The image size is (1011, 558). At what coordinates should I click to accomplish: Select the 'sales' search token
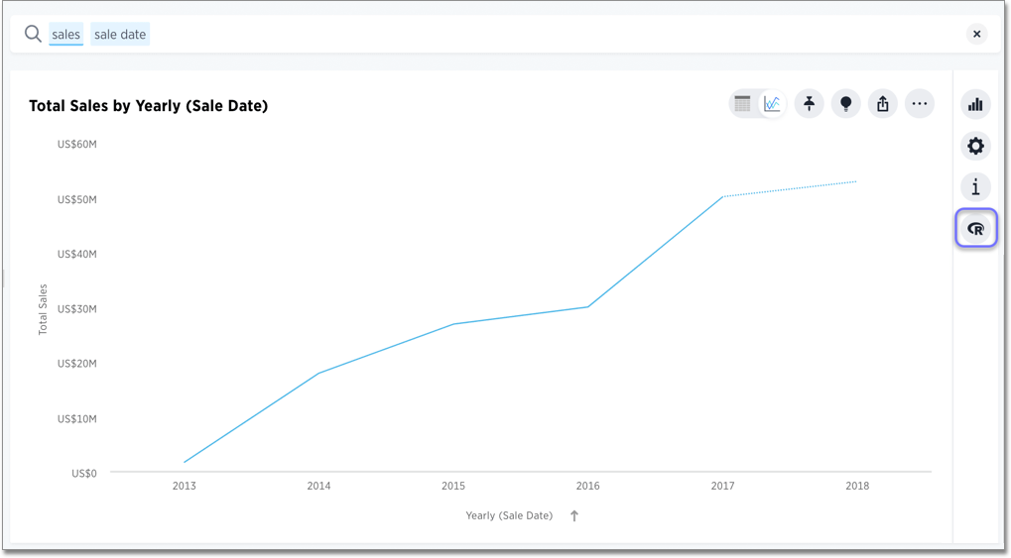coord(66,35)
